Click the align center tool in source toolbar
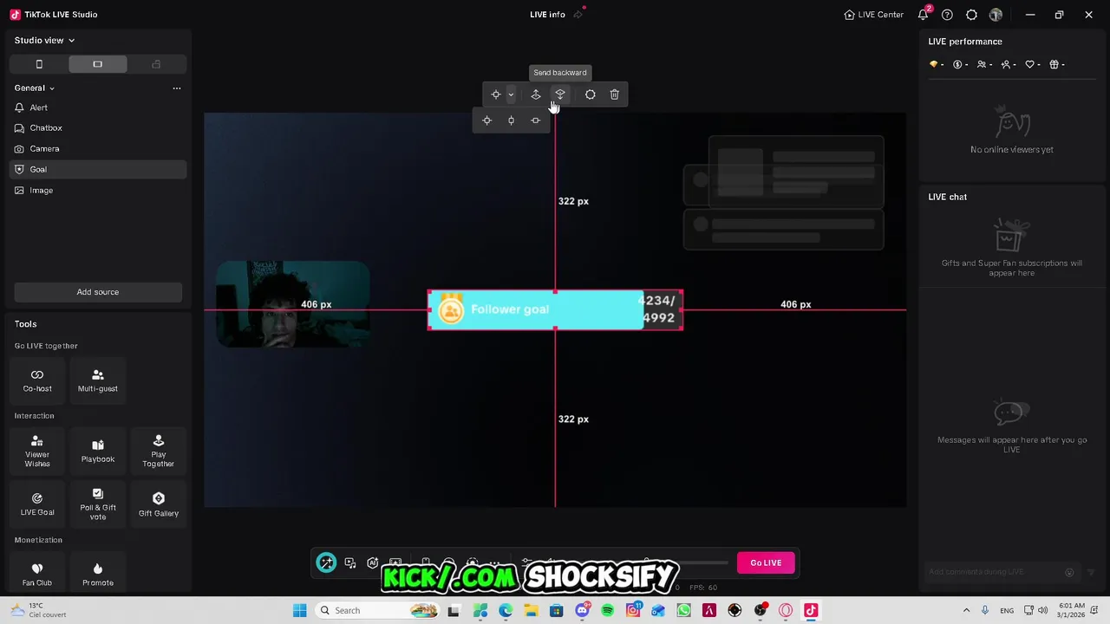This screenshot has height=624, width=1110. click(x=496, y=94)
